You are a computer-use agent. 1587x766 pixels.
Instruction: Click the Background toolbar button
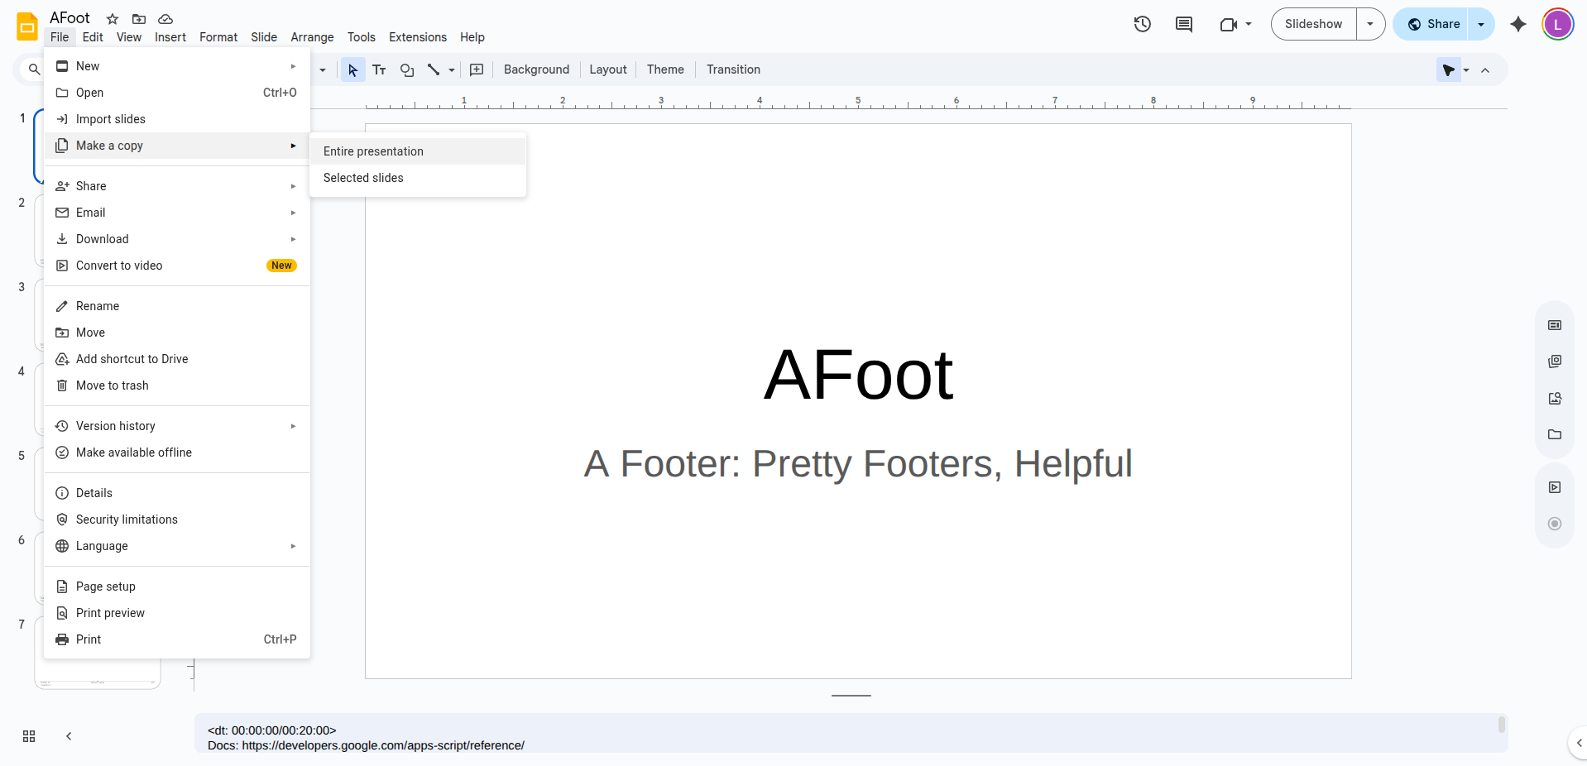click(536, 69)
